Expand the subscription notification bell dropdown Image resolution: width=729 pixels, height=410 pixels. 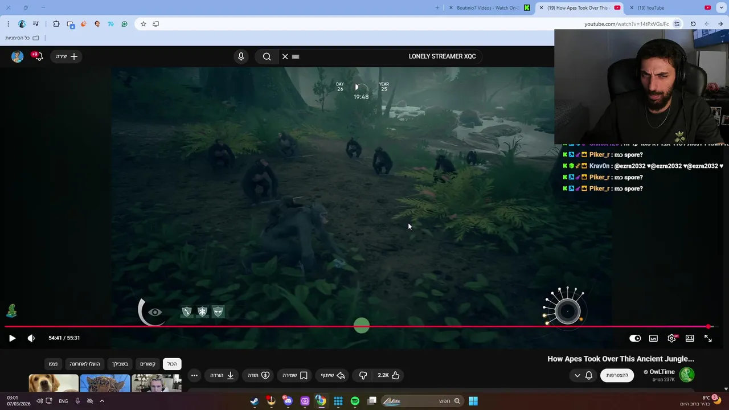(583, 375)
